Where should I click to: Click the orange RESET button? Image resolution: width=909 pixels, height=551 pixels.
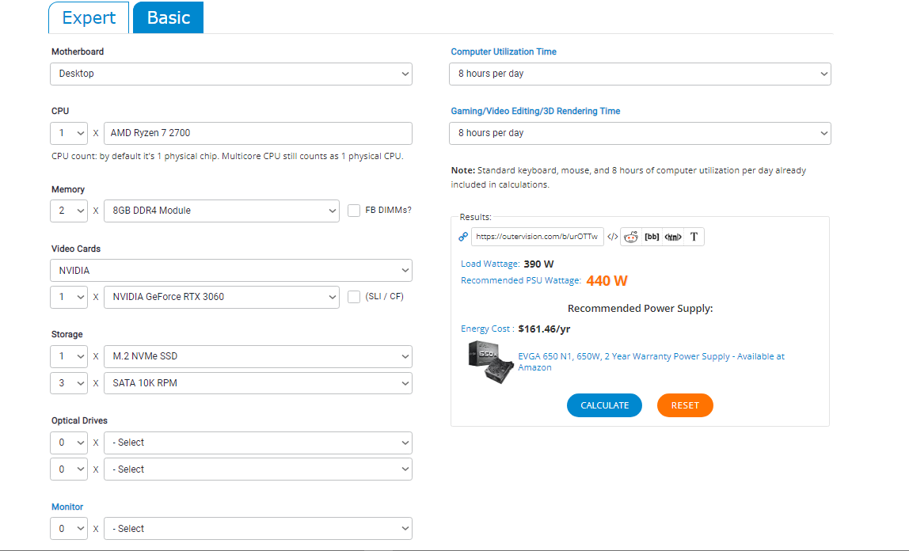point(685,405)
